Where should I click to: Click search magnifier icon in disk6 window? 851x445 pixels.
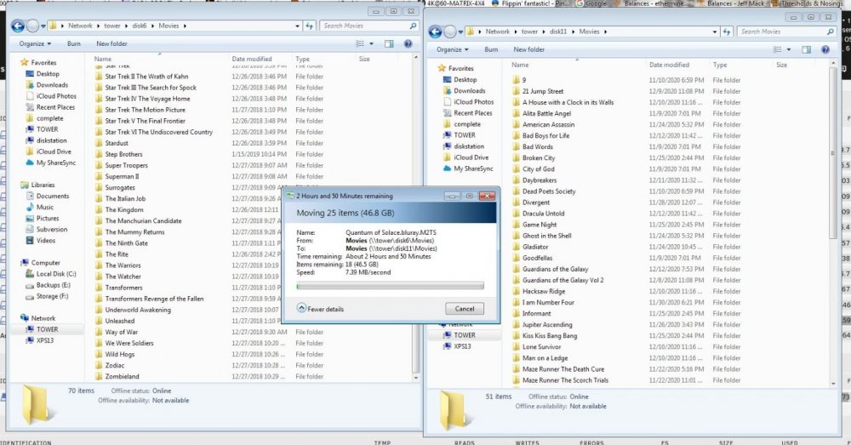(413, 26)
